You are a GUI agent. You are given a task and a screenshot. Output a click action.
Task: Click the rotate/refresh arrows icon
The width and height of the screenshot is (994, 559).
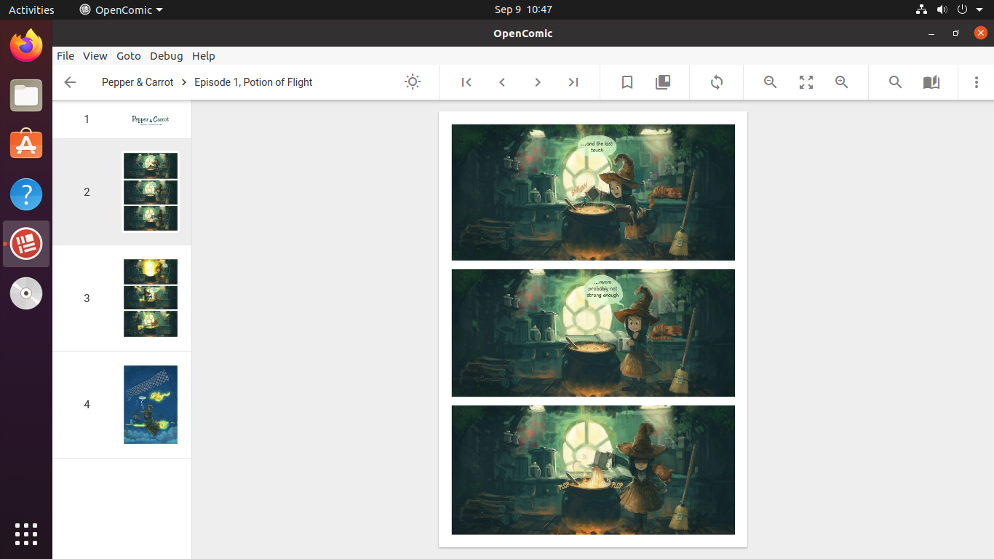[x=717, y=82]
